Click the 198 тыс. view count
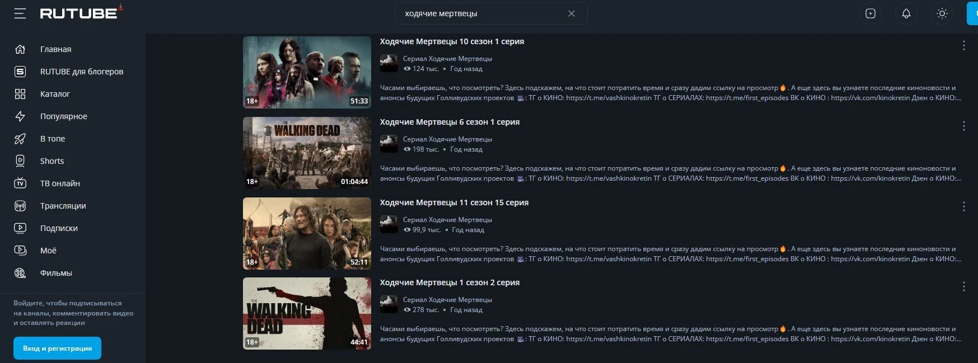Image resolution: width=978 pixels, height=363 pixels. pyautogui.click(x=422, y=149)
